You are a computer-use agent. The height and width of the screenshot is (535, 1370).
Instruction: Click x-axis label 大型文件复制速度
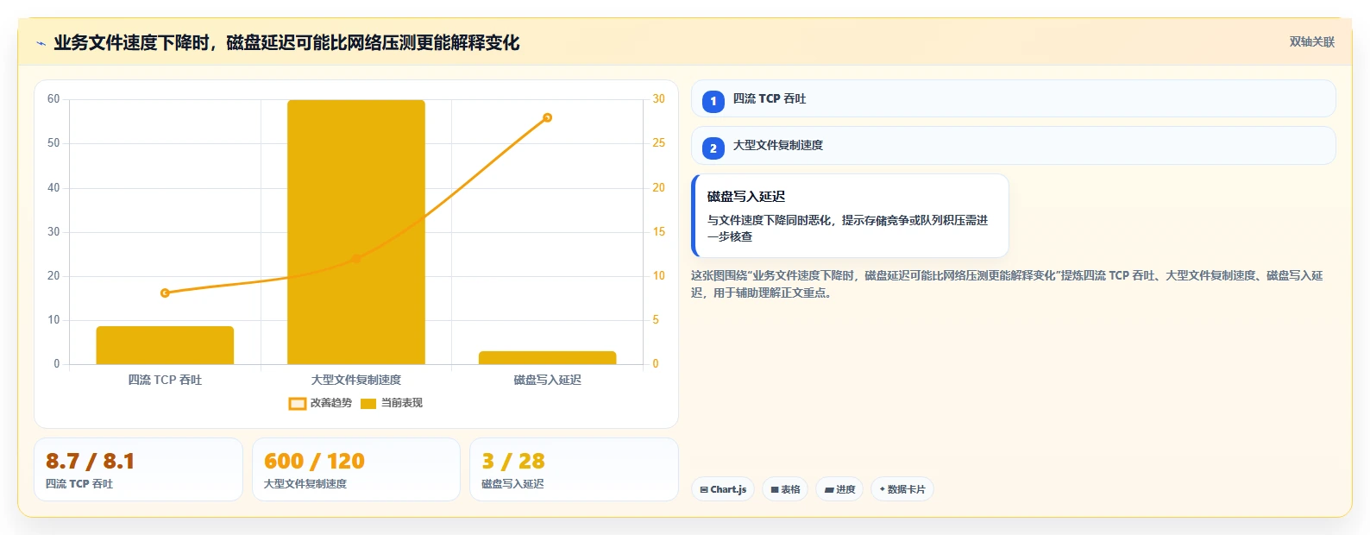(356, 380)
